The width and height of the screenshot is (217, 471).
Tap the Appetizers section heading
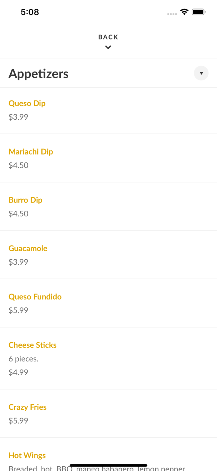pos(39,73)
